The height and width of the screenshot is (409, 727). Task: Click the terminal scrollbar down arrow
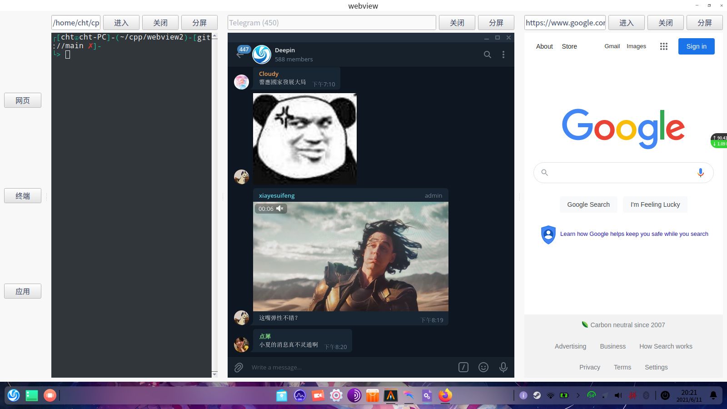pyautogui.click(x=214, y=374)
